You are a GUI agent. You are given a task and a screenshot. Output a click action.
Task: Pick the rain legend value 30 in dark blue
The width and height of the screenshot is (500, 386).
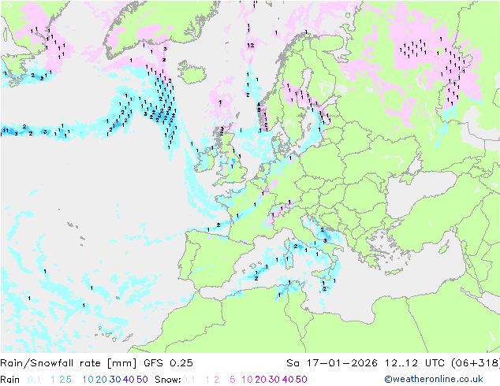115,380
